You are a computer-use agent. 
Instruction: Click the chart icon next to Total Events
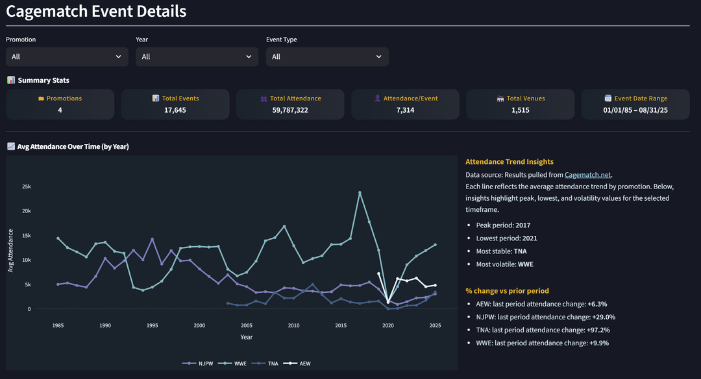coord(156,98)
